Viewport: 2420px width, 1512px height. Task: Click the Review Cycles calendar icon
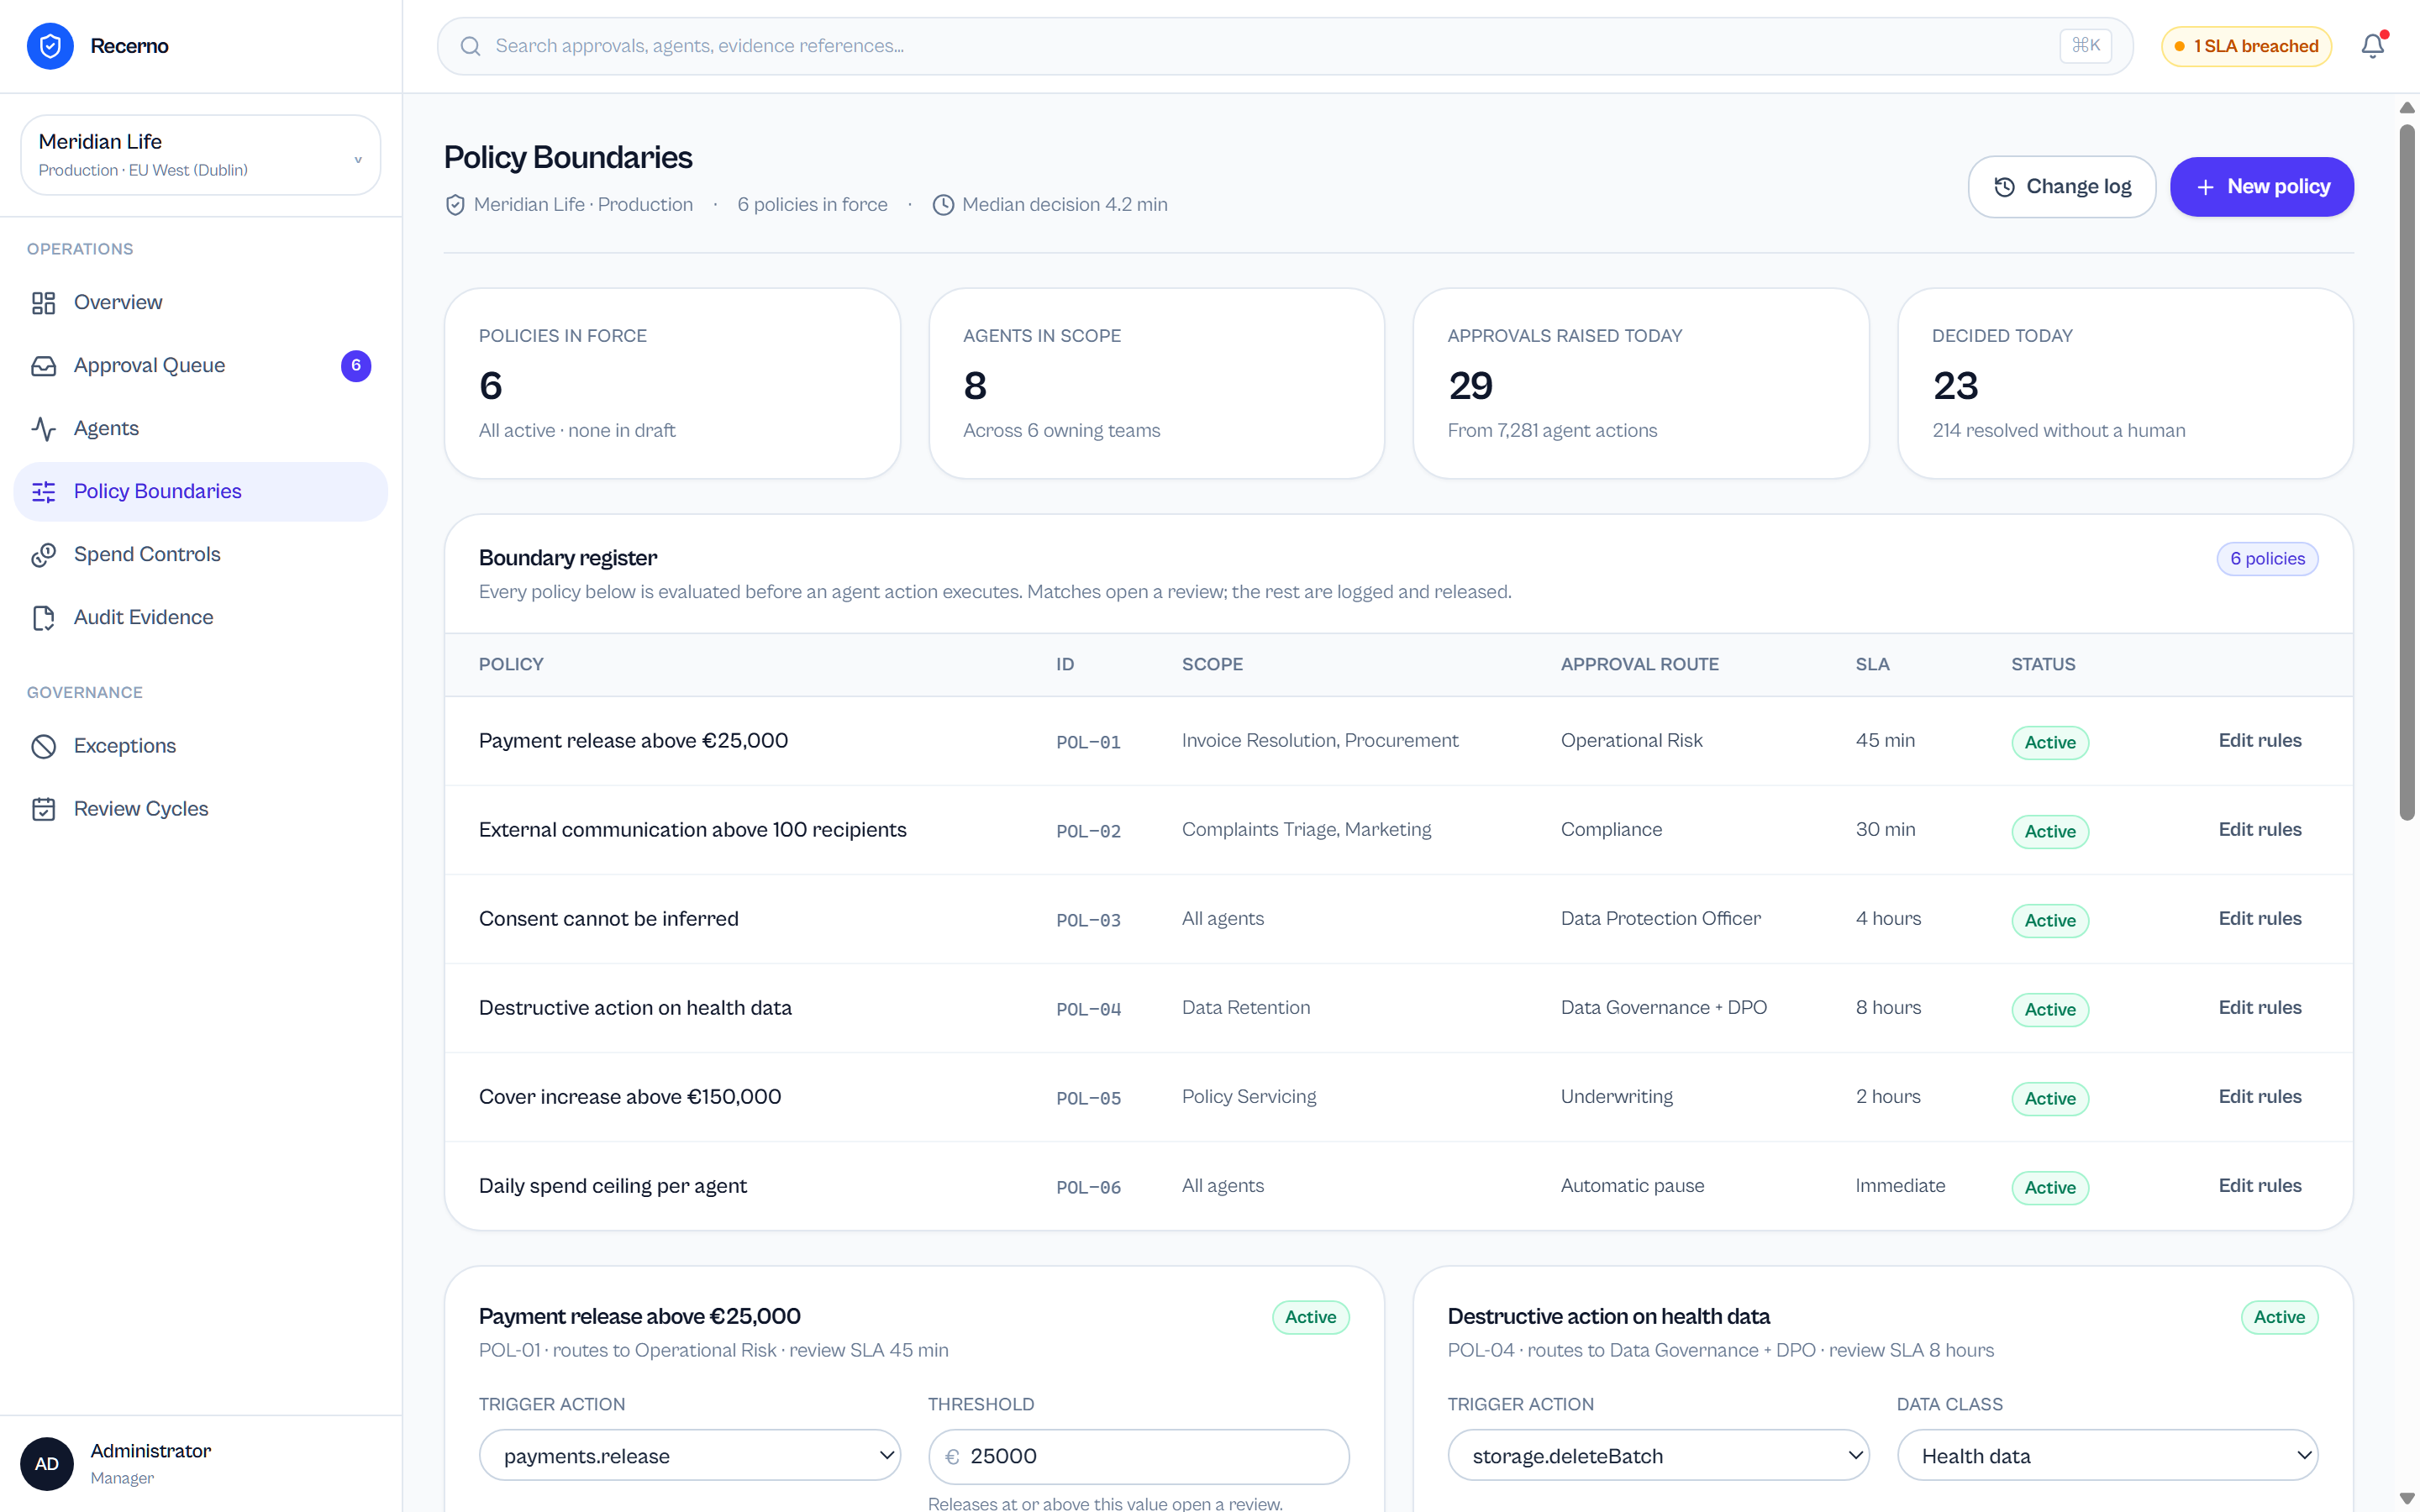tap(43, 809)
